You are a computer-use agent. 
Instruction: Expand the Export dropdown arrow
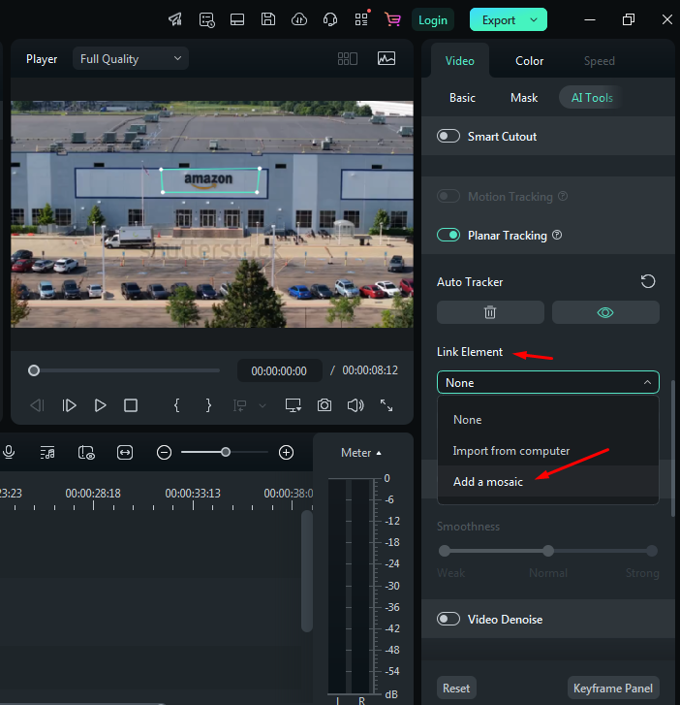(x=534, y=19)
